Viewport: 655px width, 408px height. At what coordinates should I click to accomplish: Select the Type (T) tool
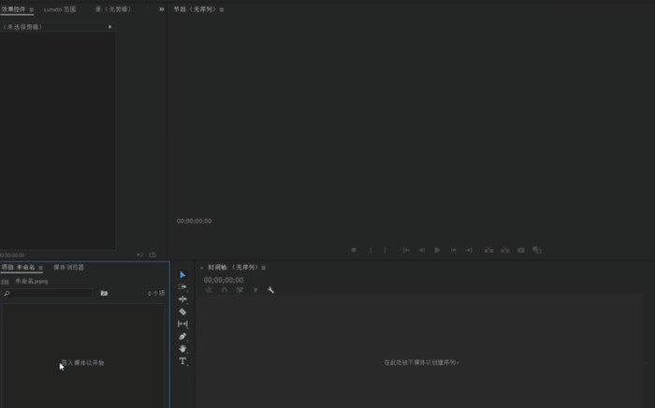coord(182,361)
